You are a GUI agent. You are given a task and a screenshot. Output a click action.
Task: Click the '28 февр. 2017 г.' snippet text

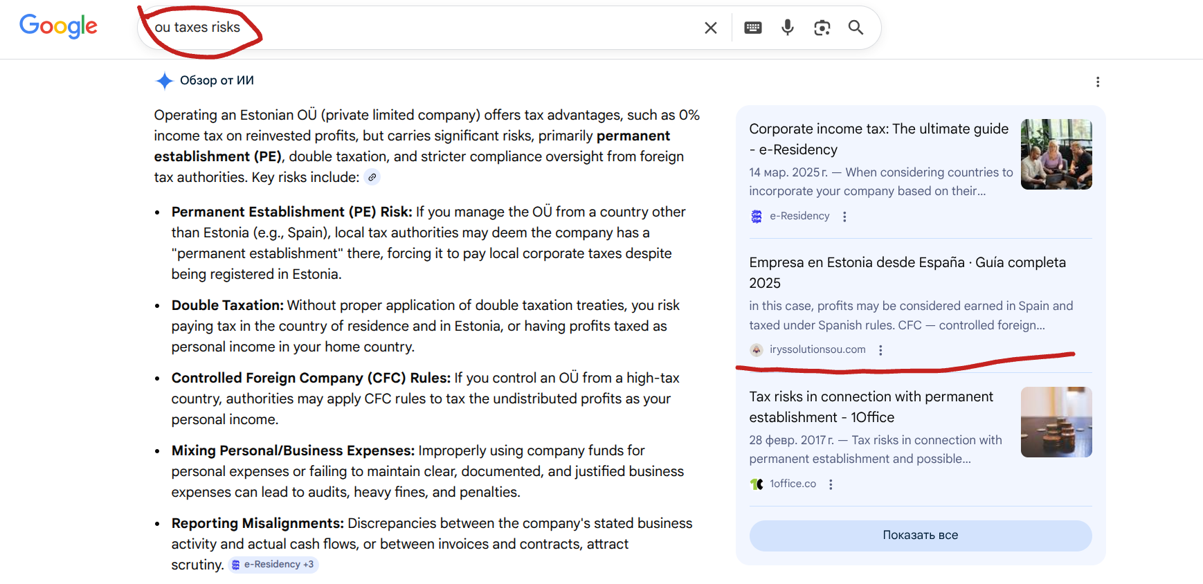pos(791,440)
